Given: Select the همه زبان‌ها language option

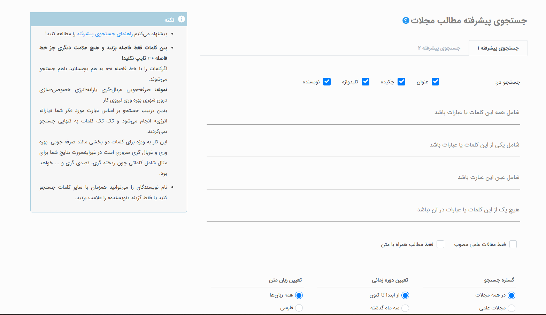Looking at the screenshot, I should tap(299, 295).
